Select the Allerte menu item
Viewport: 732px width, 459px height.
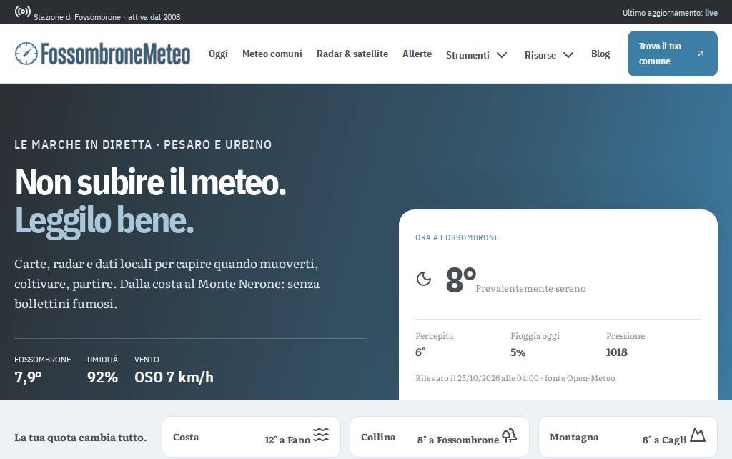[x=417, y=54]
